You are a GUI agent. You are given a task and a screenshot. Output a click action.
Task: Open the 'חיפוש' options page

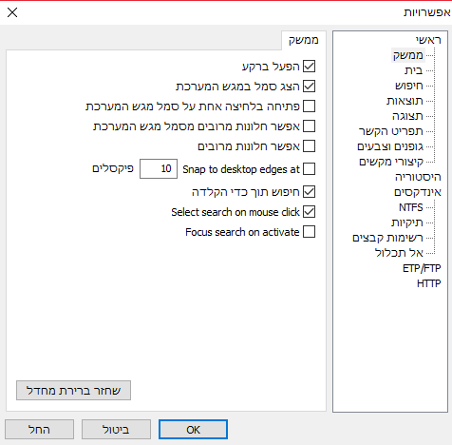tap(409, 86)
